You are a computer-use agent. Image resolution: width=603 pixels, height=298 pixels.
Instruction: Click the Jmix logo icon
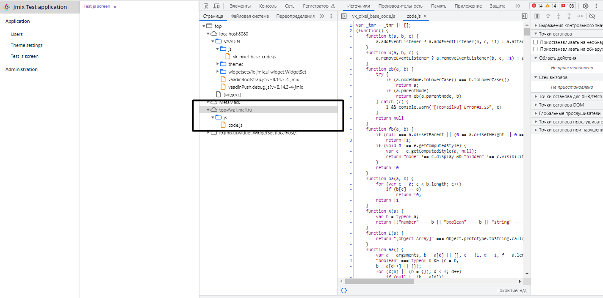click(x=7, y=7)
